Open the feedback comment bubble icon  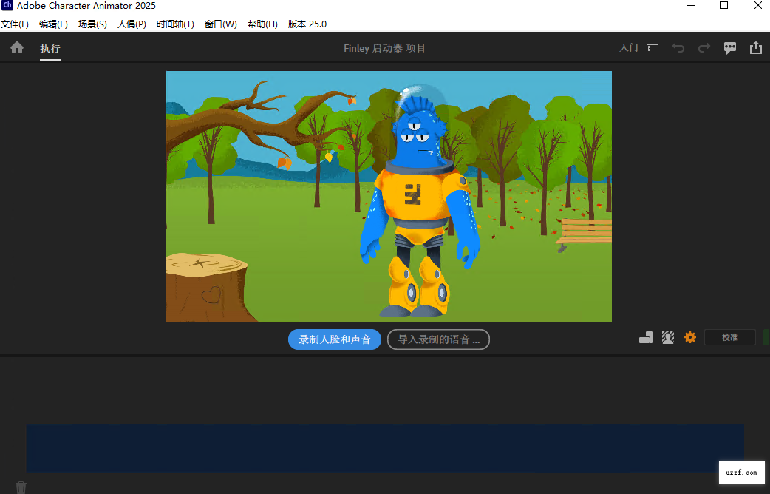coord(730,47)
